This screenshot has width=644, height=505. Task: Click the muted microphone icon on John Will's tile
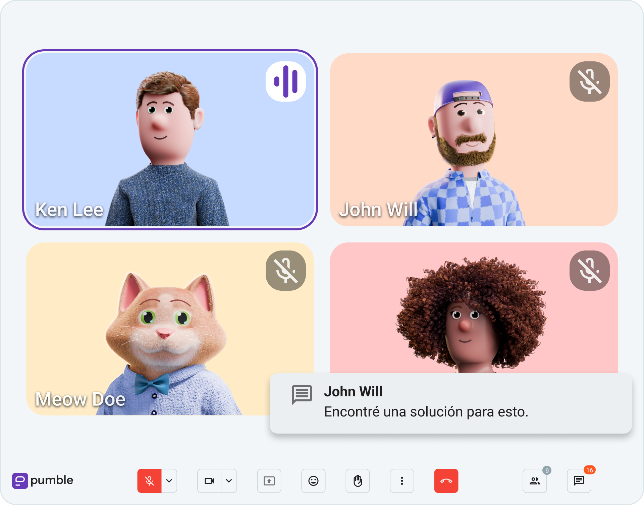(589, 82)
